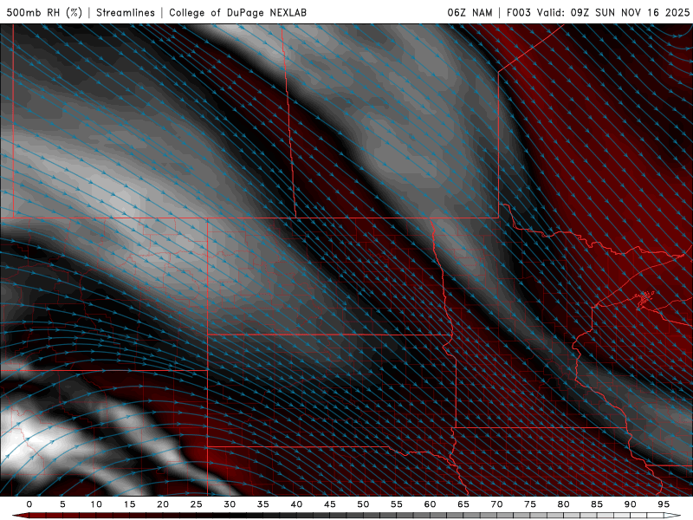Screen dimensions: 693x520
Task: Click the colorbar tick label "45"
Action: (330, 504)
